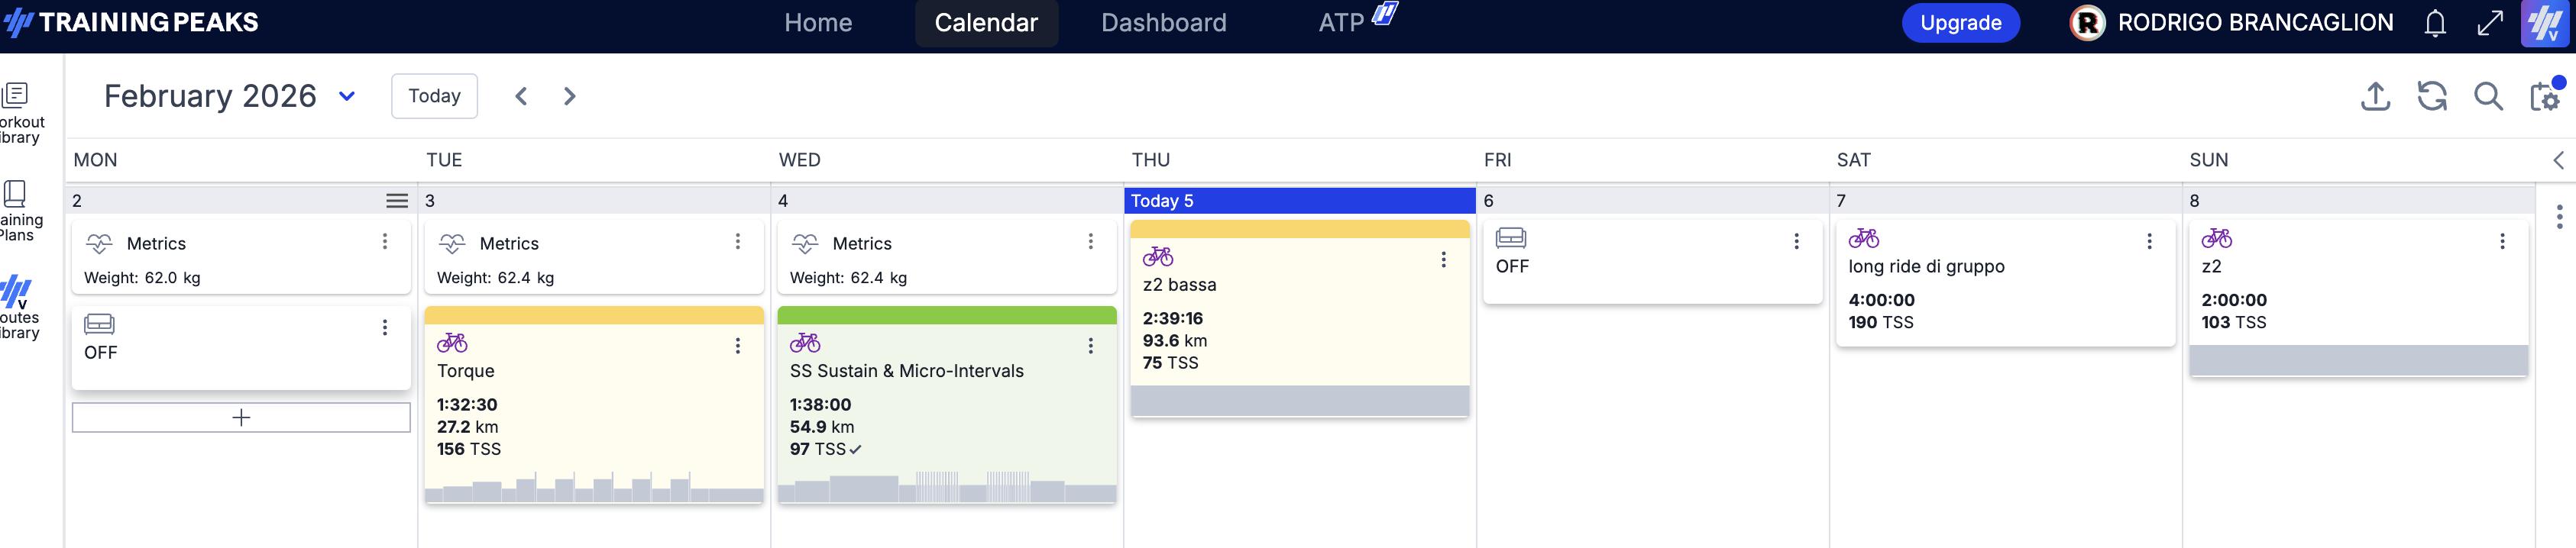This screenshot has width=2576, height=548.
Task: Click the Upgrade button
Action: [x=1960, y=23]
